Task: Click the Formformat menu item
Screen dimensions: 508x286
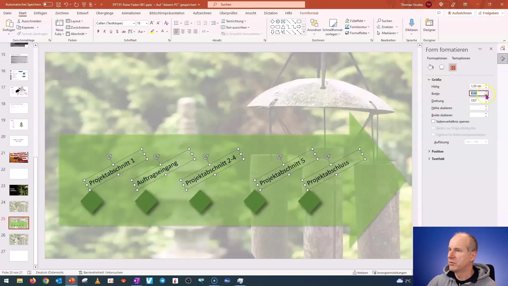Action: click(309, 13)
